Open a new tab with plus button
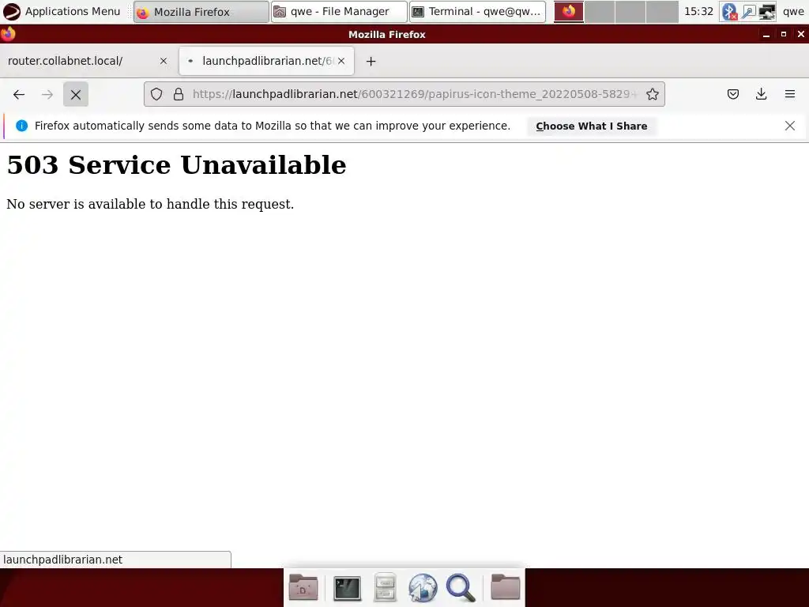Image resolution: width=809 pixels, height=607 pixels. (371, 62)
